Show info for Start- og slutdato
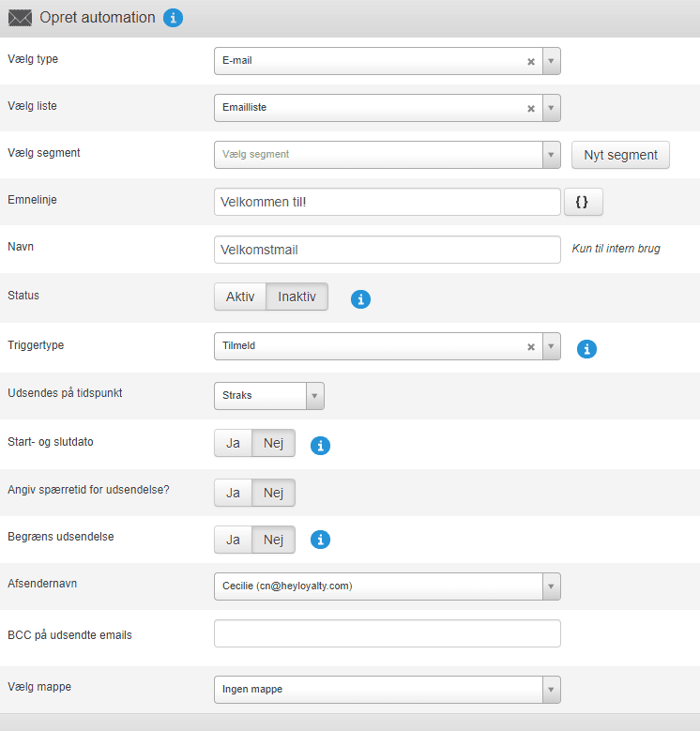The height and width of the screenshot is (731, 700). 320,446
